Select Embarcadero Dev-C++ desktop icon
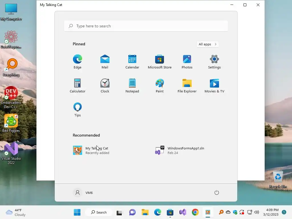The height and width of the screenshot is (219, 292). [x=11, y=97]
